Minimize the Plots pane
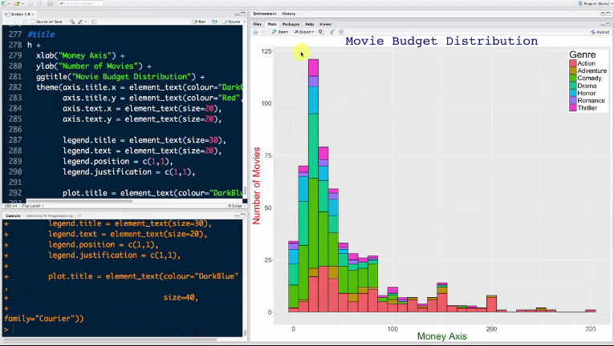The image size is (614, 346). pyautogui.click(x=603, y=24)
